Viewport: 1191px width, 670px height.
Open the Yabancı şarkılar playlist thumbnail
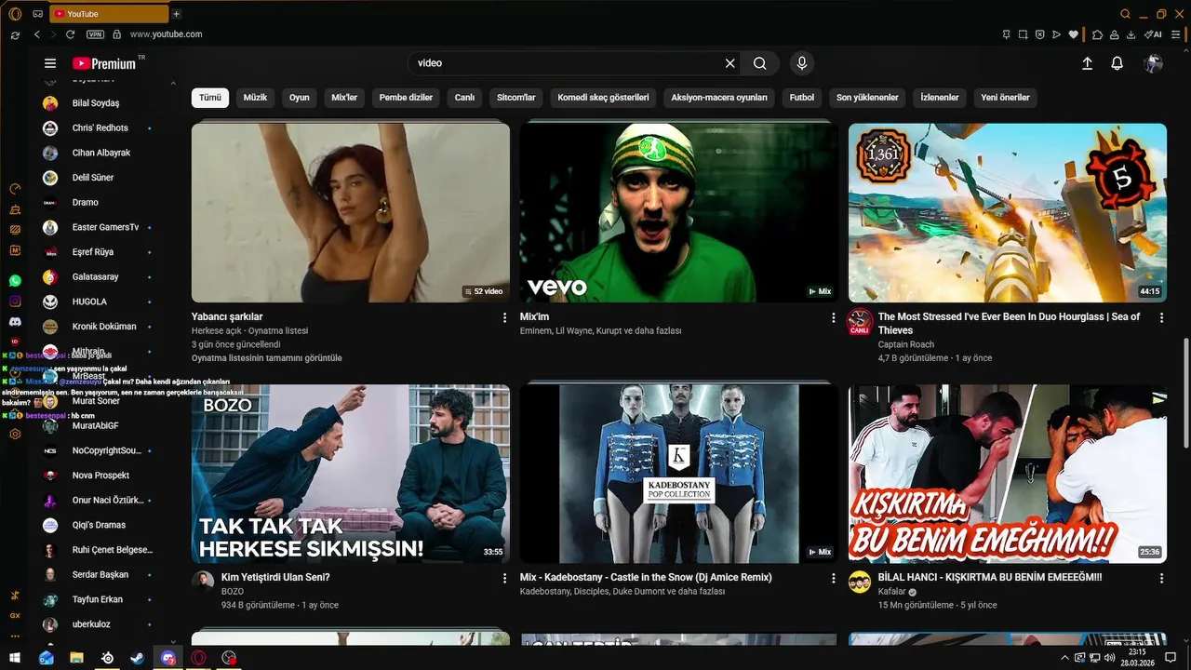coord(351,213)
